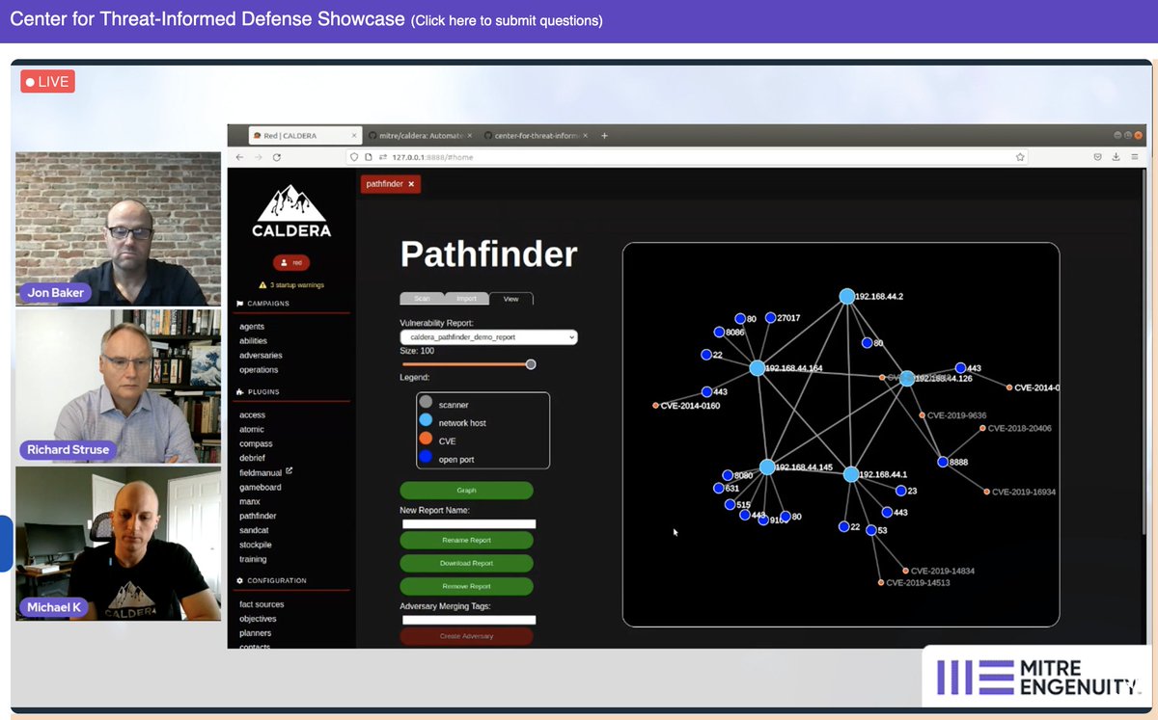Select the 192.168.44.126 host node

click(907, 379)
